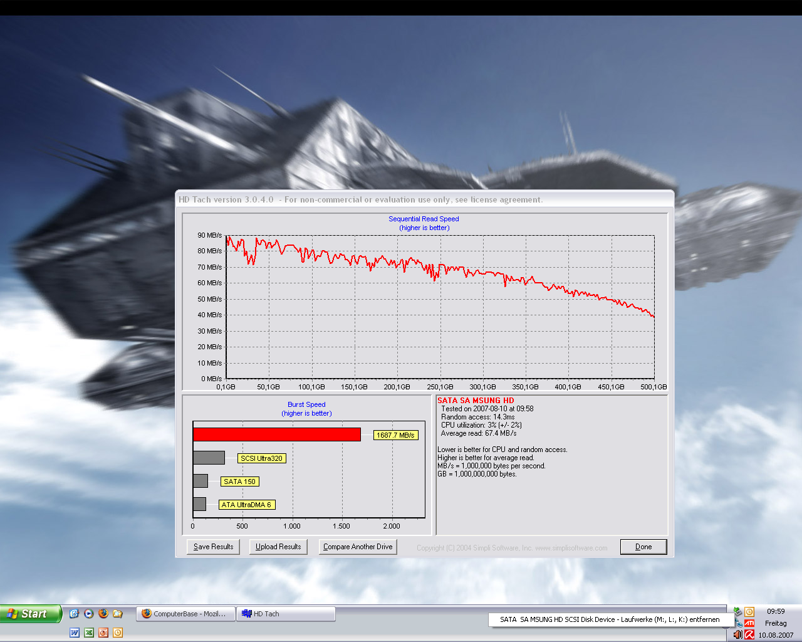Launch Firefox from quick launch bar
Viewport: 802px width, 642px height.
[103, 614]
